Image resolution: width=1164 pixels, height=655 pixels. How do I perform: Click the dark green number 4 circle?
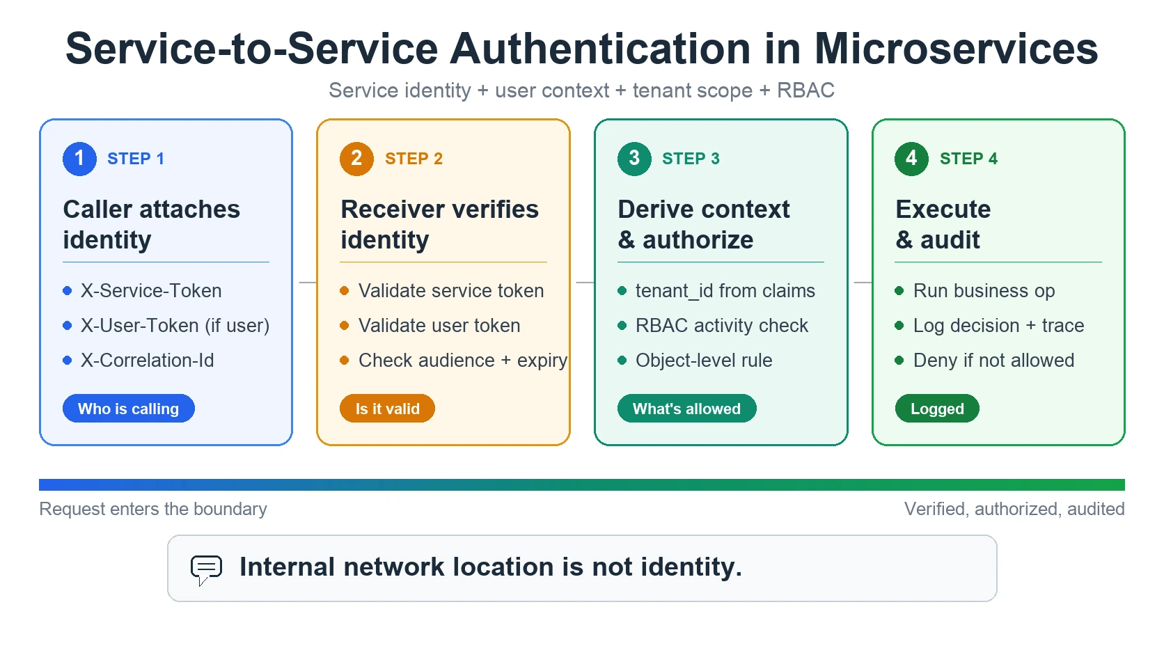pos(911,159)
